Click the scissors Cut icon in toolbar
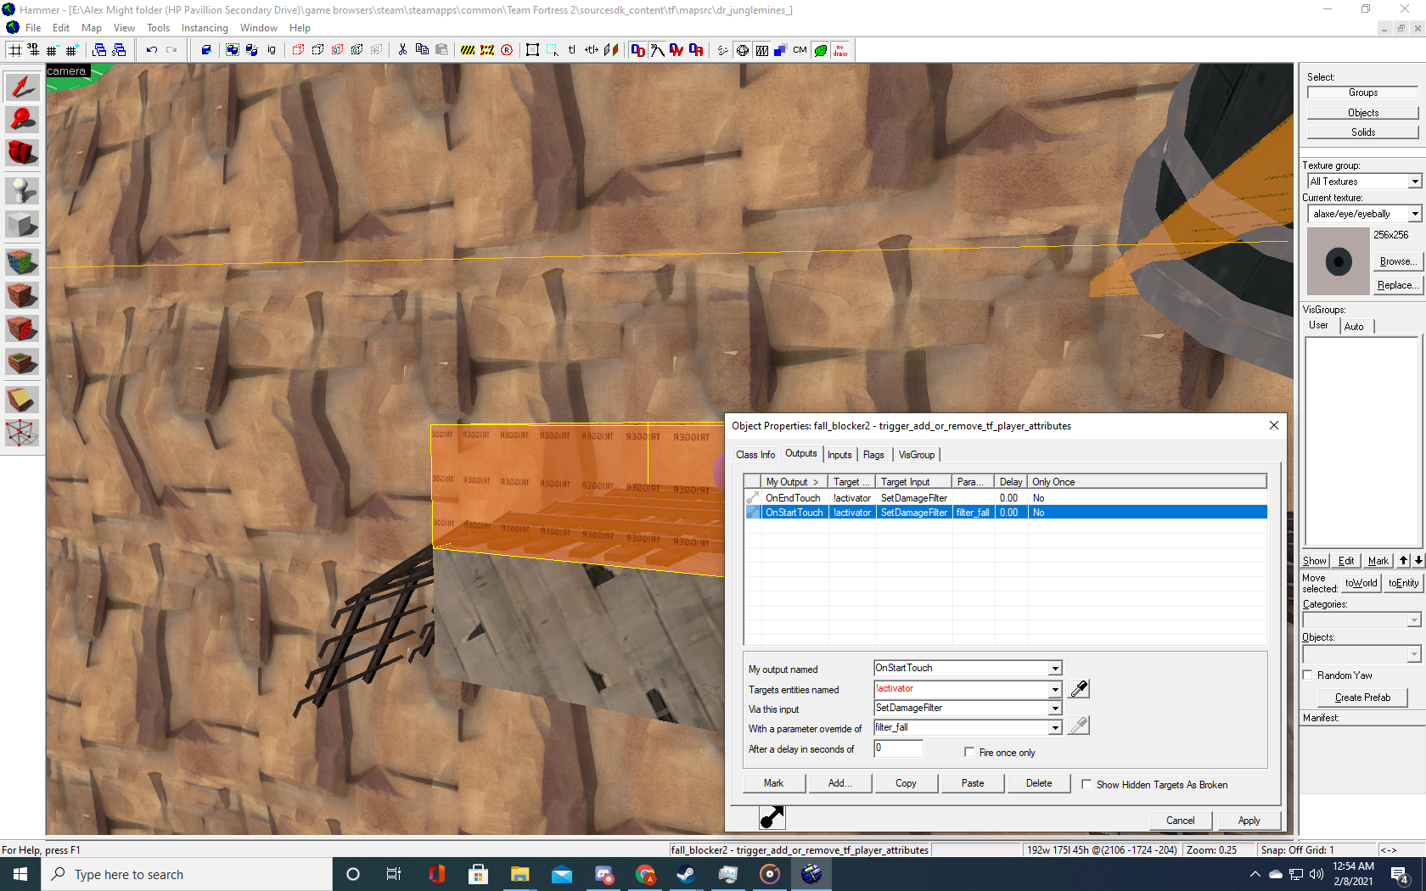 [x=402, y=50]
